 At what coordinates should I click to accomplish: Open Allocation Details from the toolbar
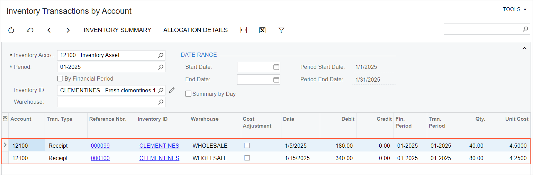click(x=195, y=30)
